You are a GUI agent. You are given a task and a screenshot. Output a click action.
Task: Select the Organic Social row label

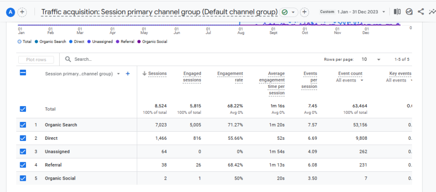(x=60, y=178)
